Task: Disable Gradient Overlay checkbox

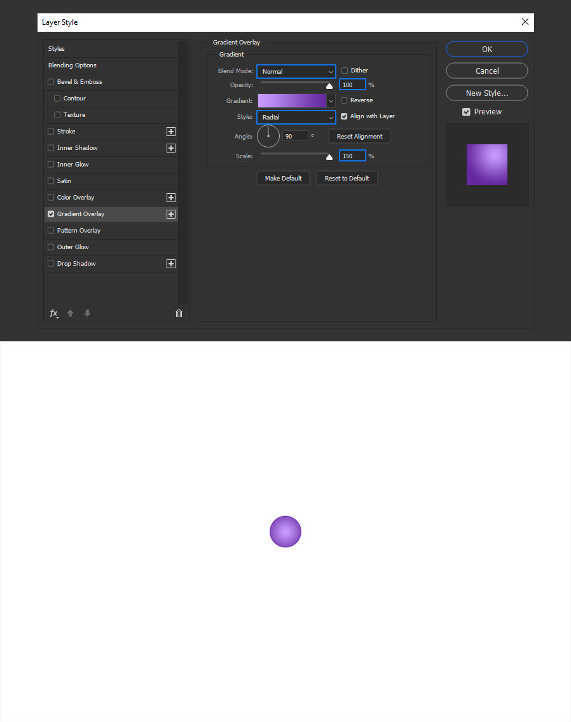Action: [x=51, y=214]
